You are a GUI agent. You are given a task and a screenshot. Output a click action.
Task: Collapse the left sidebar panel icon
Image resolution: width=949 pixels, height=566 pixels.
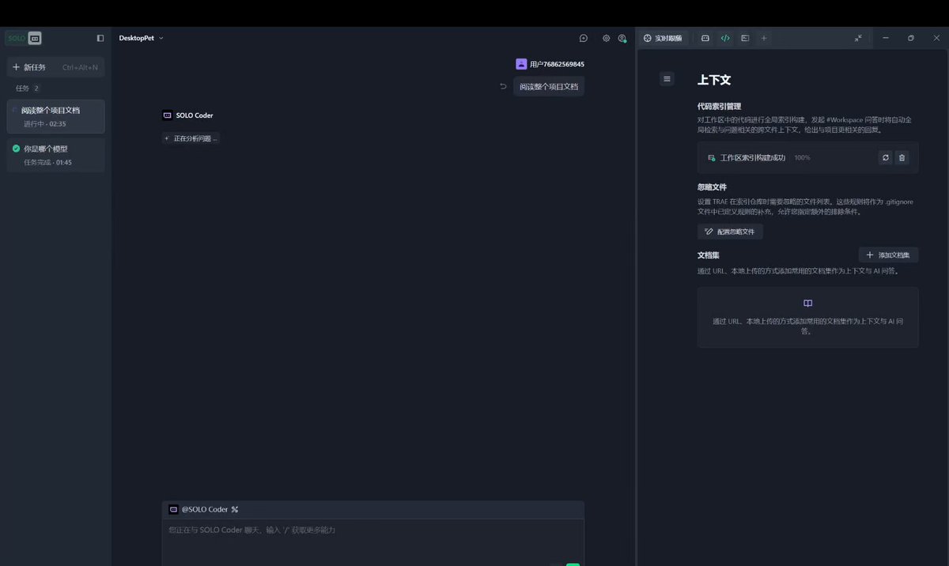[x=100, y=38]
